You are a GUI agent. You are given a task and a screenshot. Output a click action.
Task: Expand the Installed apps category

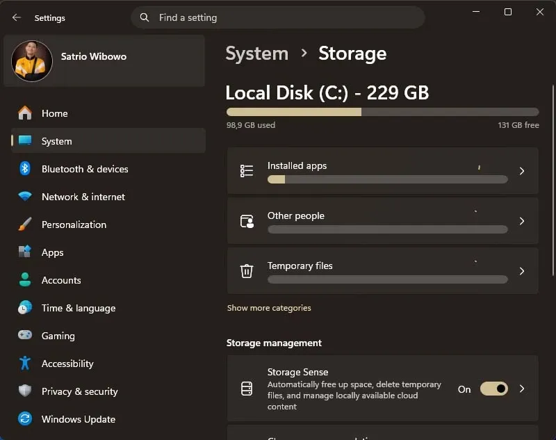[x=522, y=171]
